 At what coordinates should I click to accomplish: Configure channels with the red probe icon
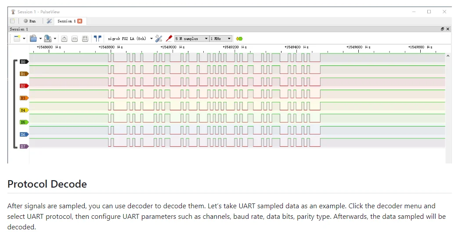[169, 38]
